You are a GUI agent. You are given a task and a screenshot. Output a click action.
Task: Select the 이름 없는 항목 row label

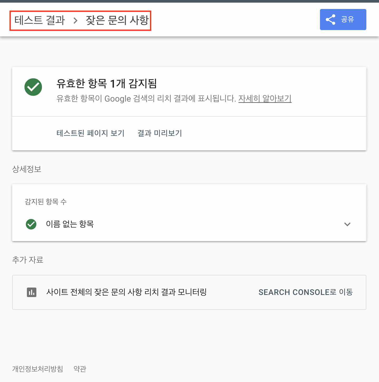(70, 224)
